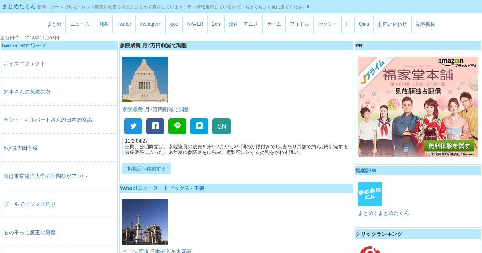Share article via LINE icon

coord(177,126)
